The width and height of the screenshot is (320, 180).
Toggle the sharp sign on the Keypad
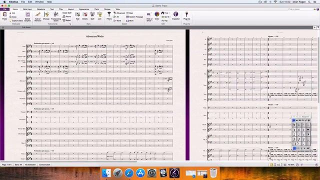(x=299, y=129)
